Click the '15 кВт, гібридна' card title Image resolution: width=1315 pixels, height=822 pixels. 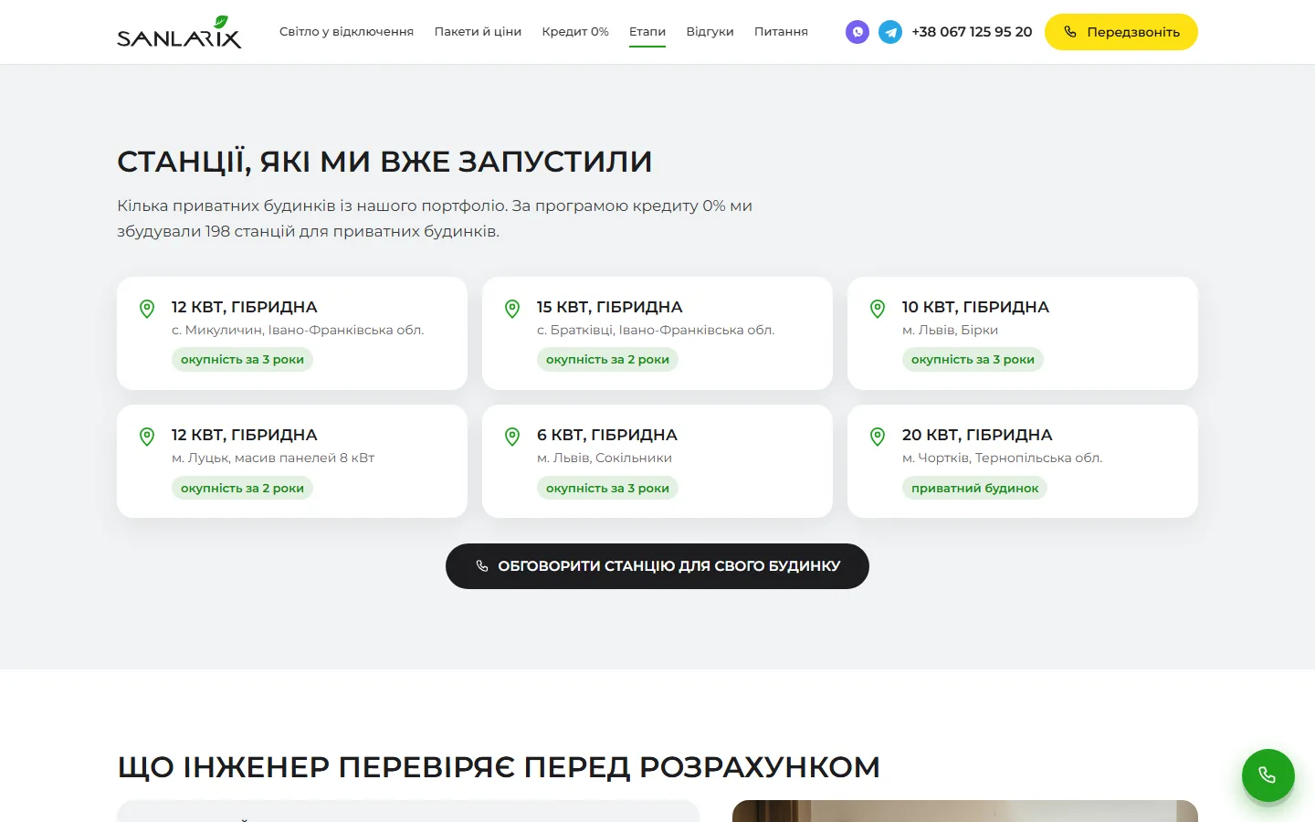click(610, 307)
